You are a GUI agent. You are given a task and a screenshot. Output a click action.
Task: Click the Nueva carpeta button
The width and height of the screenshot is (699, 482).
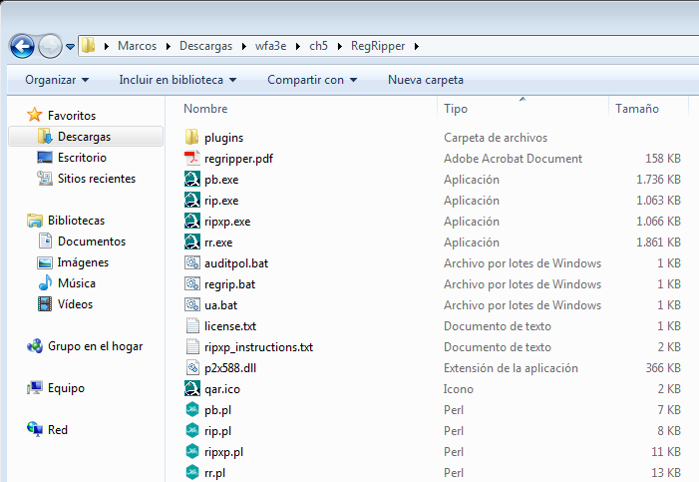pyautogui.click(x=425, y=80)
